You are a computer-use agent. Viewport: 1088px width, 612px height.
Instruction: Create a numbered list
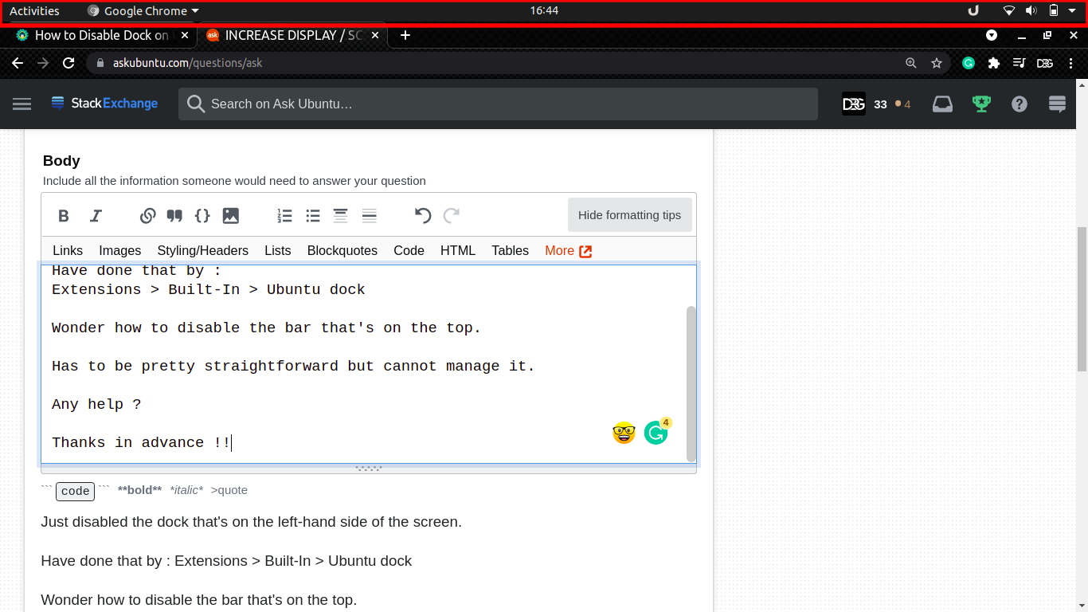[284, 215]
